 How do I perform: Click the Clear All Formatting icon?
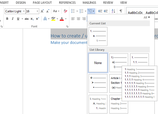coord(66,11)
